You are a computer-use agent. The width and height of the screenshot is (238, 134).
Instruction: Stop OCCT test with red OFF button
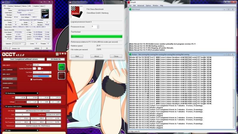(62, 76)
